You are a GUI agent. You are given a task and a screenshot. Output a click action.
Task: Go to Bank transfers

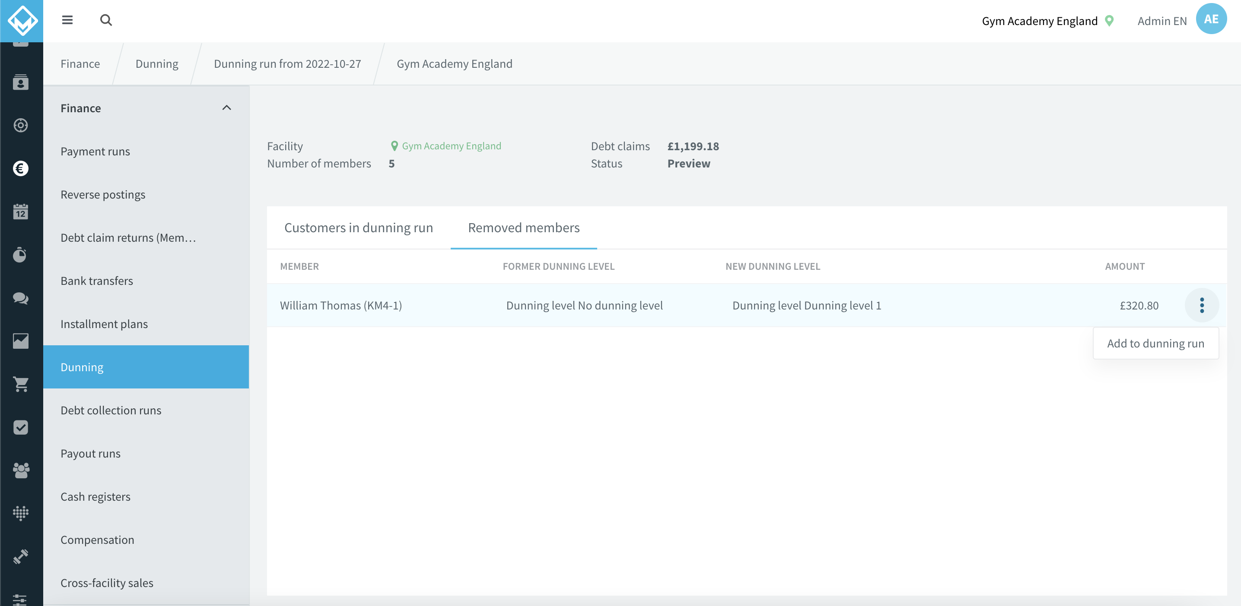click(146, 281)
